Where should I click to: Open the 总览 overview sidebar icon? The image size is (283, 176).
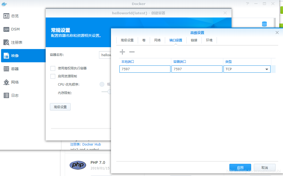[6, 16]
